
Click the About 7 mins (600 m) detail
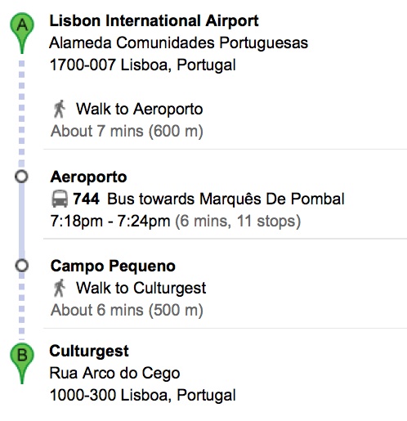pyautogui.click(x=127, y=131)
